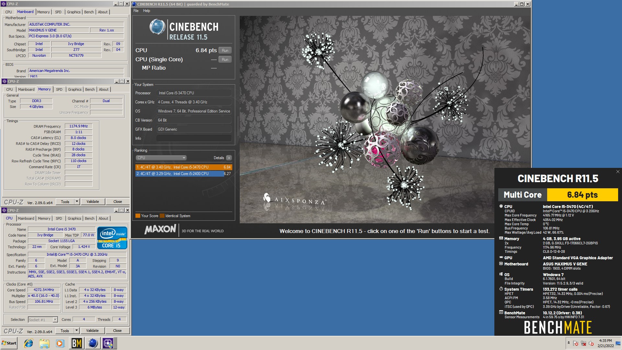The width and height of the screenshot is (622, 350).
Task: Click the Show desktop icon beside the clock
Action: pyautogui.click(x=618, y=344)
